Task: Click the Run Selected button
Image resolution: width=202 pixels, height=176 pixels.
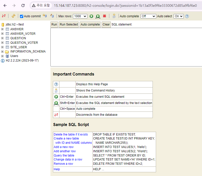Action: point(69,24)
